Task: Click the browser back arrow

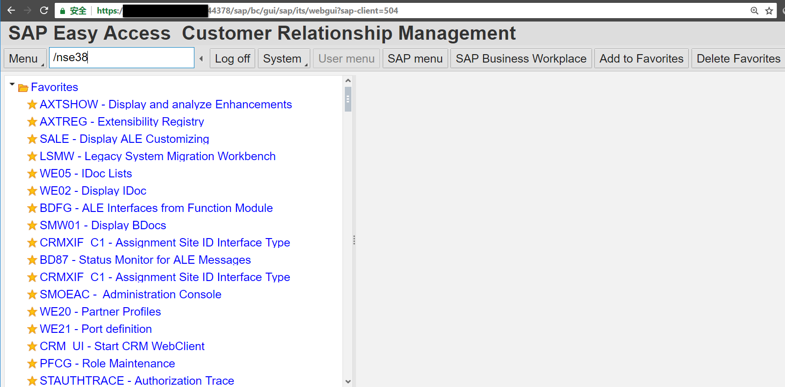Action: click(11, 10)
